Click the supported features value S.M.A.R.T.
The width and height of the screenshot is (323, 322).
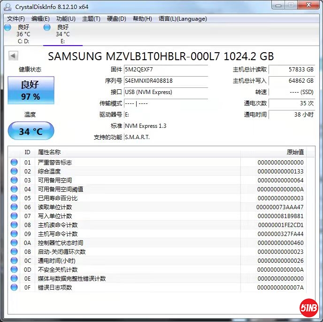pyautogui.click(x=137, y=137)
